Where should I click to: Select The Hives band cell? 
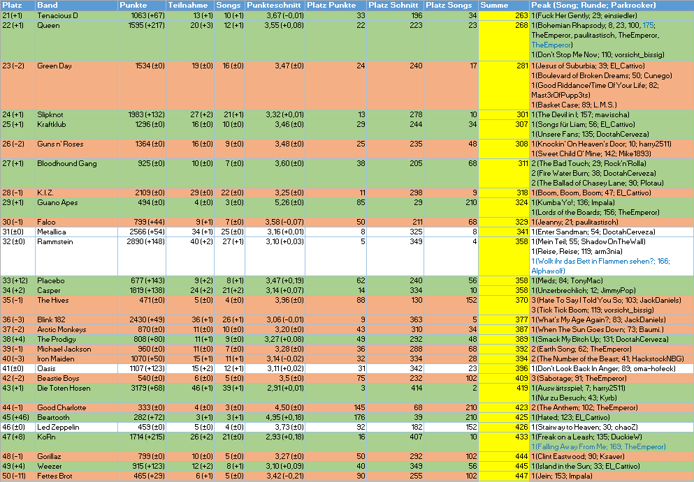coord(77,305)
